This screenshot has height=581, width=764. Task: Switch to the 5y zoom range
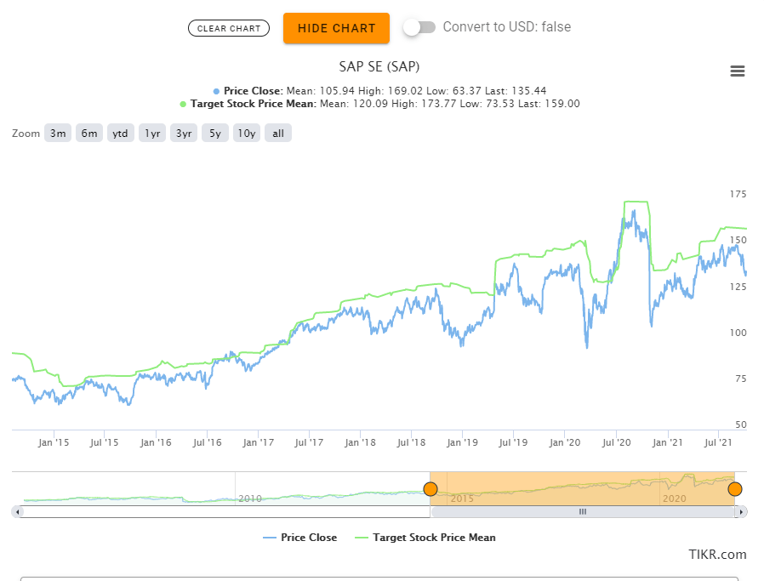(x=214, y=133)
